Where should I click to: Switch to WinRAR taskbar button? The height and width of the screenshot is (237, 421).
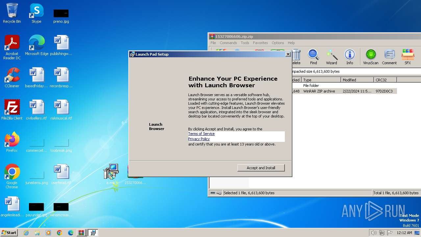point(81,233)
